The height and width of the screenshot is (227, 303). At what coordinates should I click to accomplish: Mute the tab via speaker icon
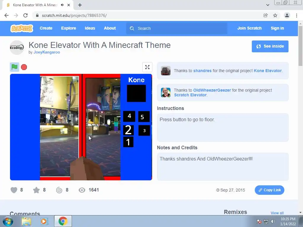tap(62, 5)
